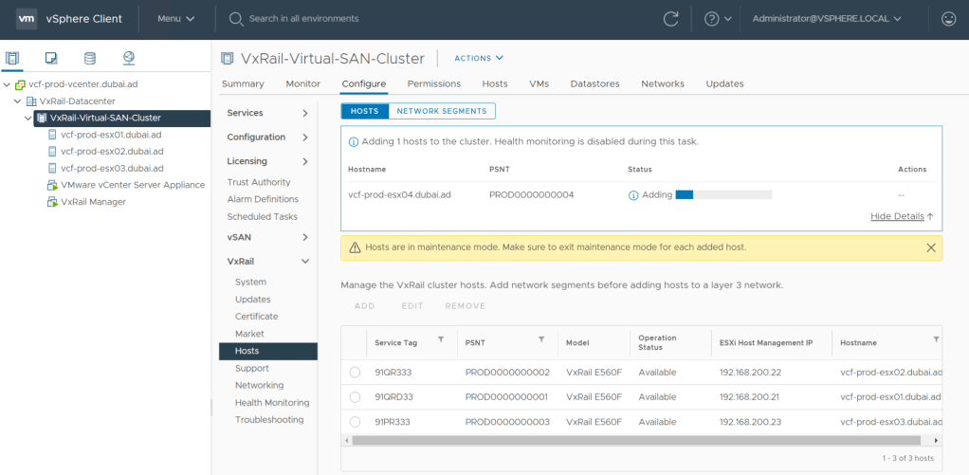Select radio button for host 91QR333
This screenshot has height=475, width=969.
355,373
